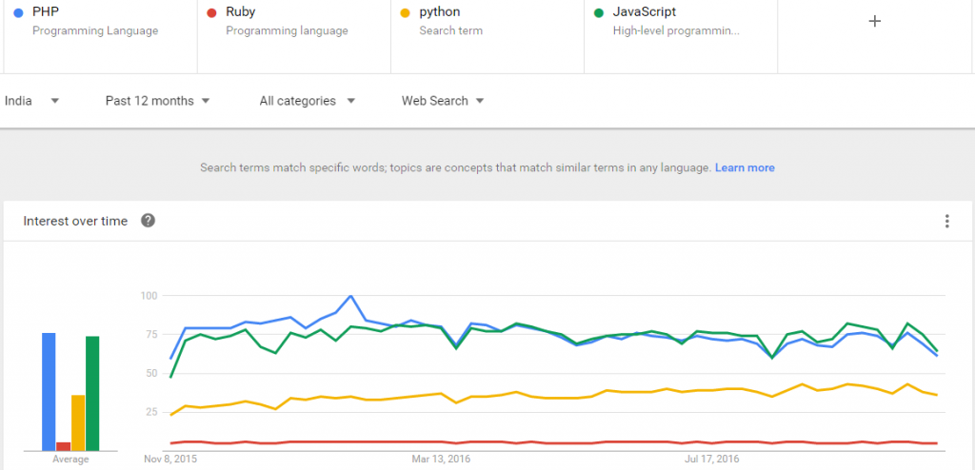Select the Ruby Programming language term
The width and height of the screenshot is (975, 470).
(294, 36)
